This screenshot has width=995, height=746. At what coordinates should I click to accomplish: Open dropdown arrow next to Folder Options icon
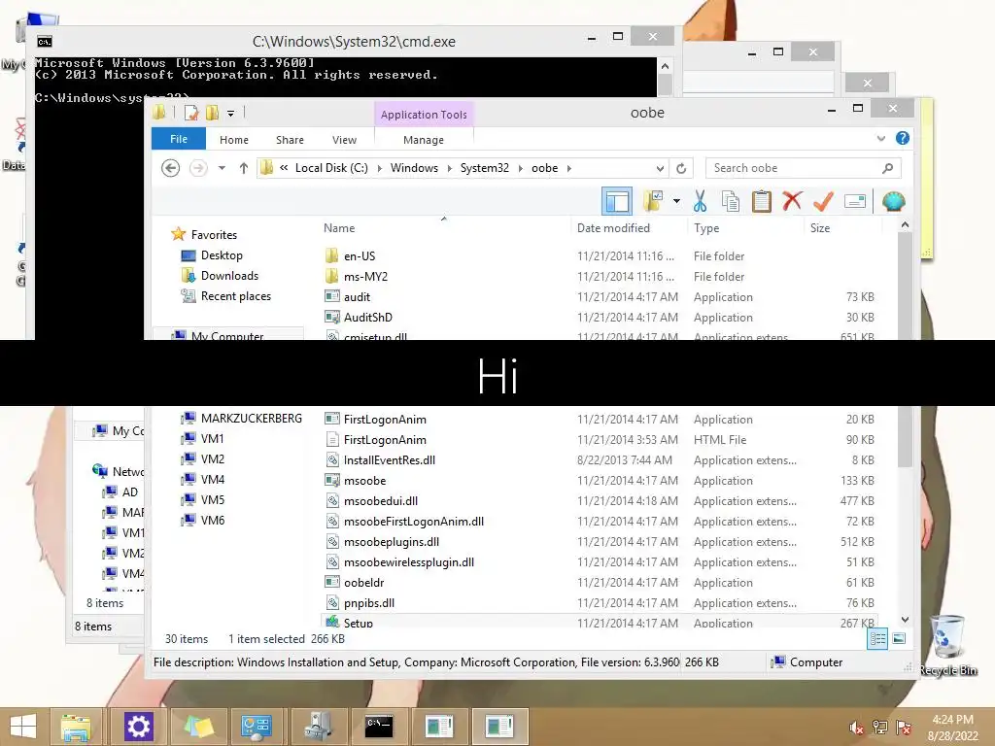676,202
